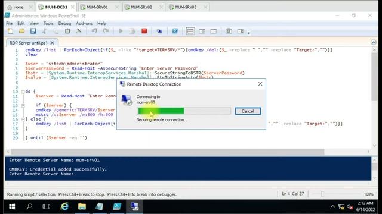Open Task View from taskbar
This screenshot has height=214, width=382.
(x=47, y=206)
